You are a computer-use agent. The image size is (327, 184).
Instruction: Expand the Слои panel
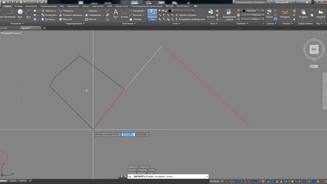[x=176, y=24]
